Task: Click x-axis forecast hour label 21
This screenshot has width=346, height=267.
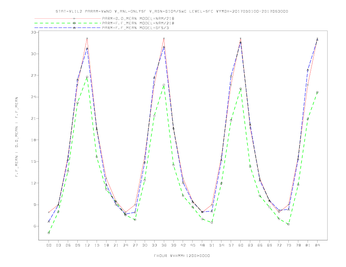Action: point(116,245)
